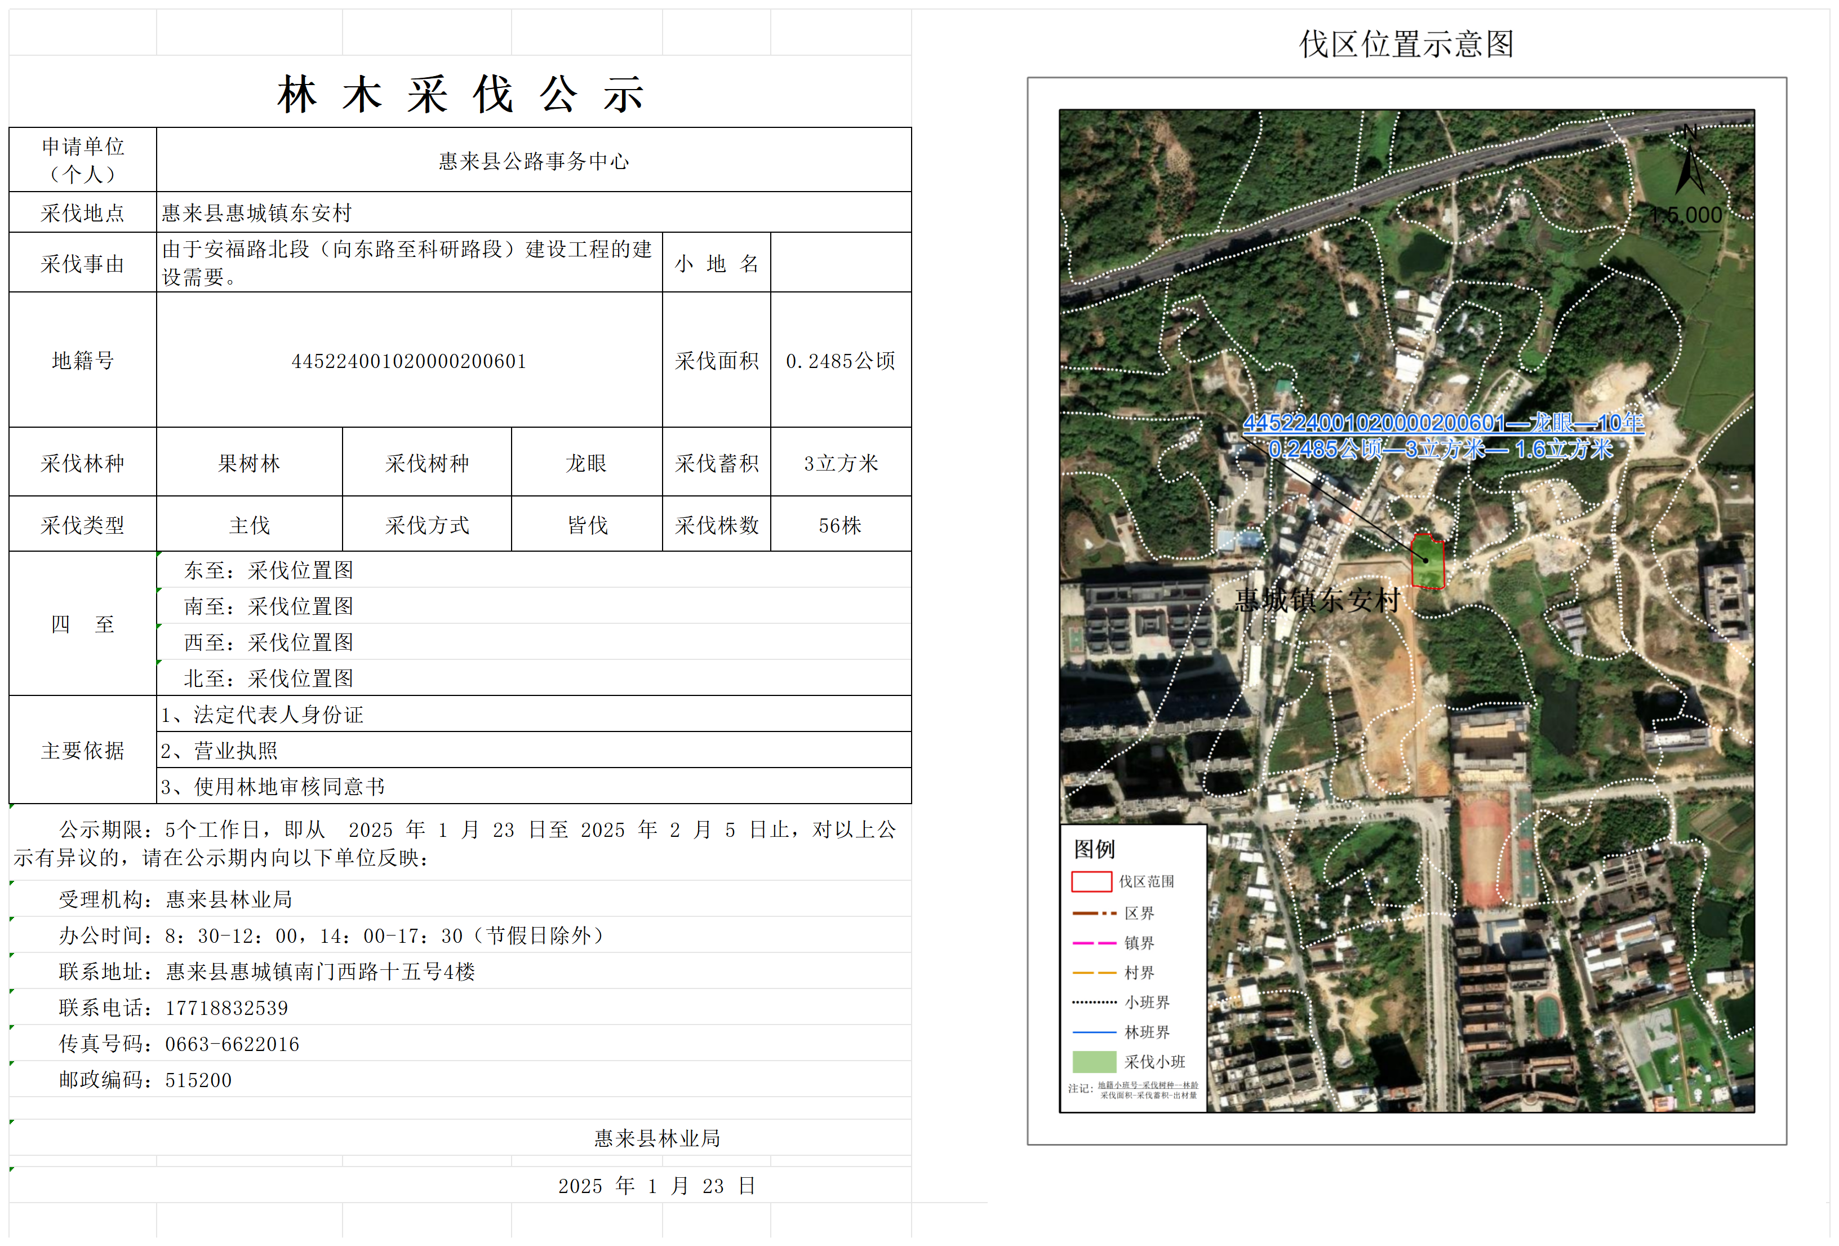Click the row 1、法定代表人身份证
The width and height of the screenshot is (1839, 1246).
[534, 714]
